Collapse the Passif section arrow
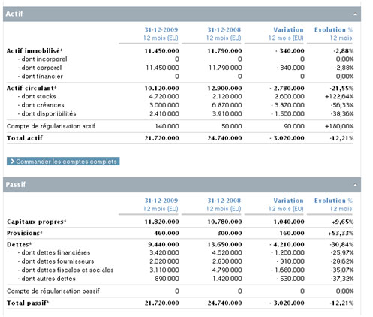373x317 pixels. coord(355,185)
